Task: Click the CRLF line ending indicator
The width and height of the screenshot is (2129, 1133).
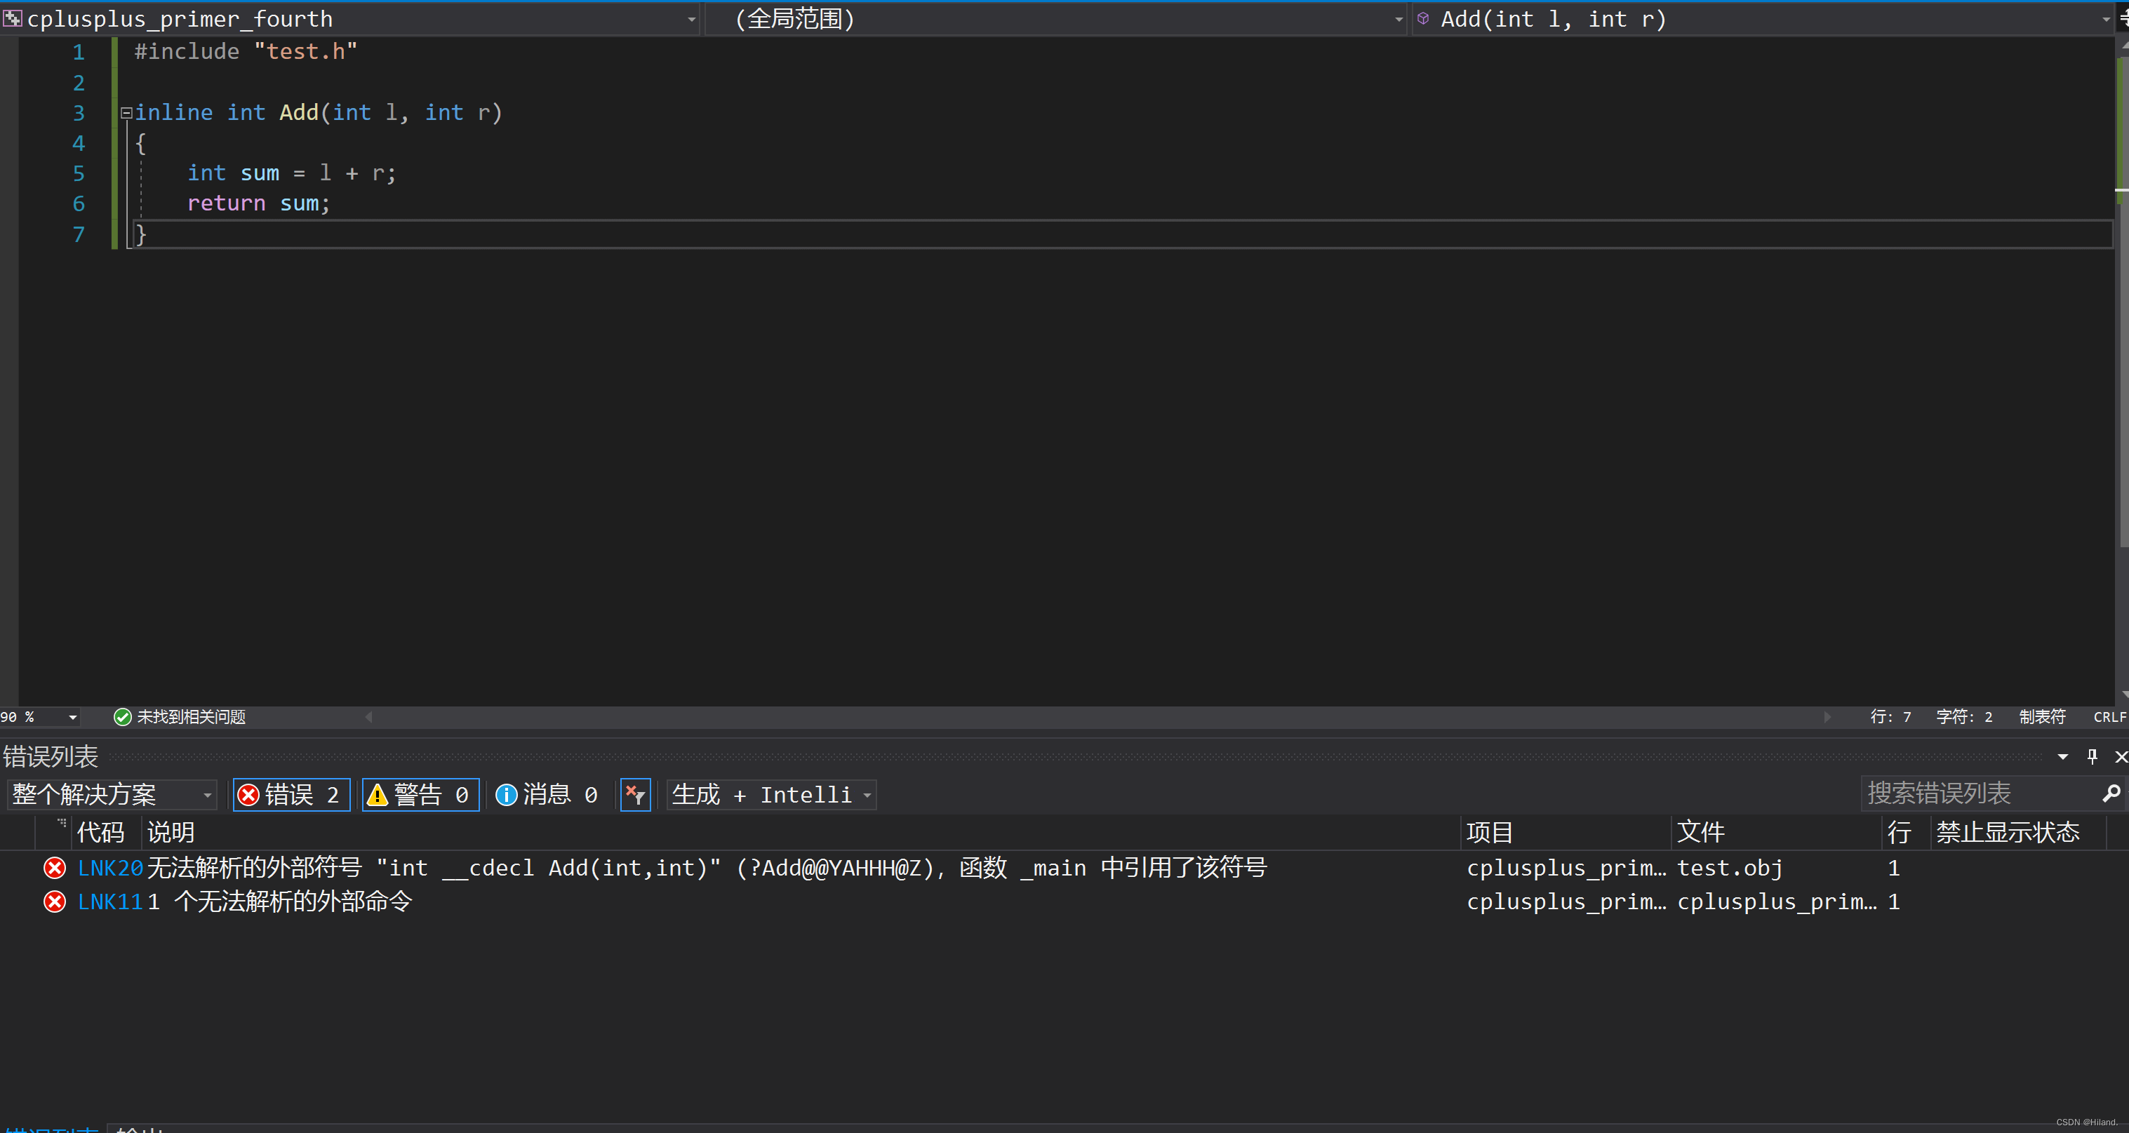Action: 2109,716
